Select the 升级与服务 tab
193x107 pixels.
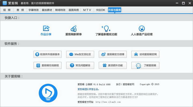[114, 10]
